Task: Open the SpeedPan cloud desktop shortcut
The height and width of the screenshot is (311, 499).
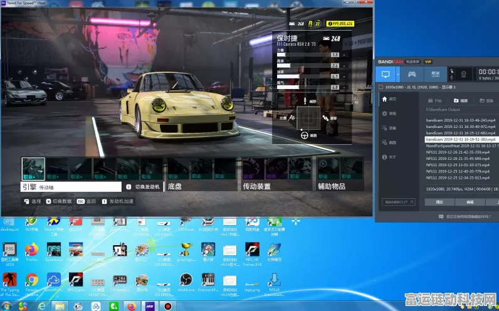Action: [54, 282]
